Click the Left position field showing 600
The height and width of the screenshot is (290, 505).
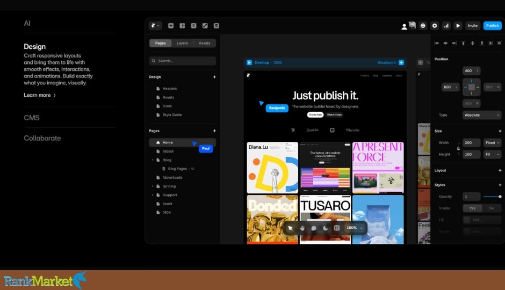coord(451,87)
